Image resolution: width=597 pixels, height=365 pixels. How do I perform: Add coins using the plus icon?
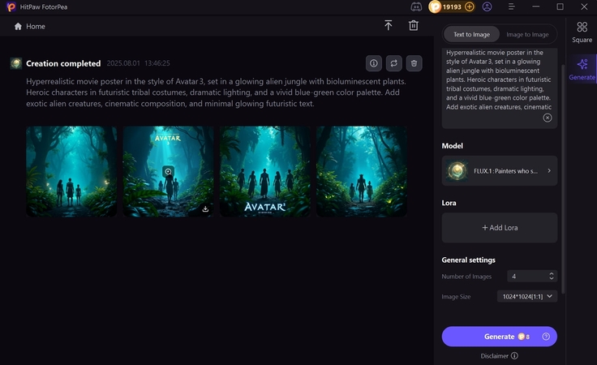470,6
